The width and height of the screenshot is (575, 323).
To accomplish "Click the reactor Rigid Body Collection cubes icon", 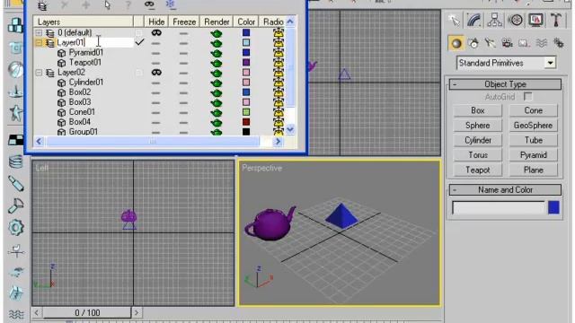I will coord(15,25).
